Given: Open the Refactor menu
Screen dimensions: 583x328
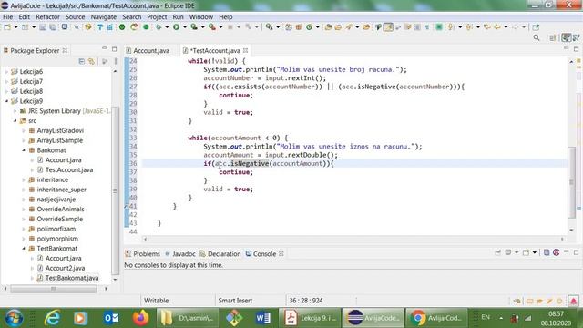Looking at the screenshot, I should tap(47, 16).
